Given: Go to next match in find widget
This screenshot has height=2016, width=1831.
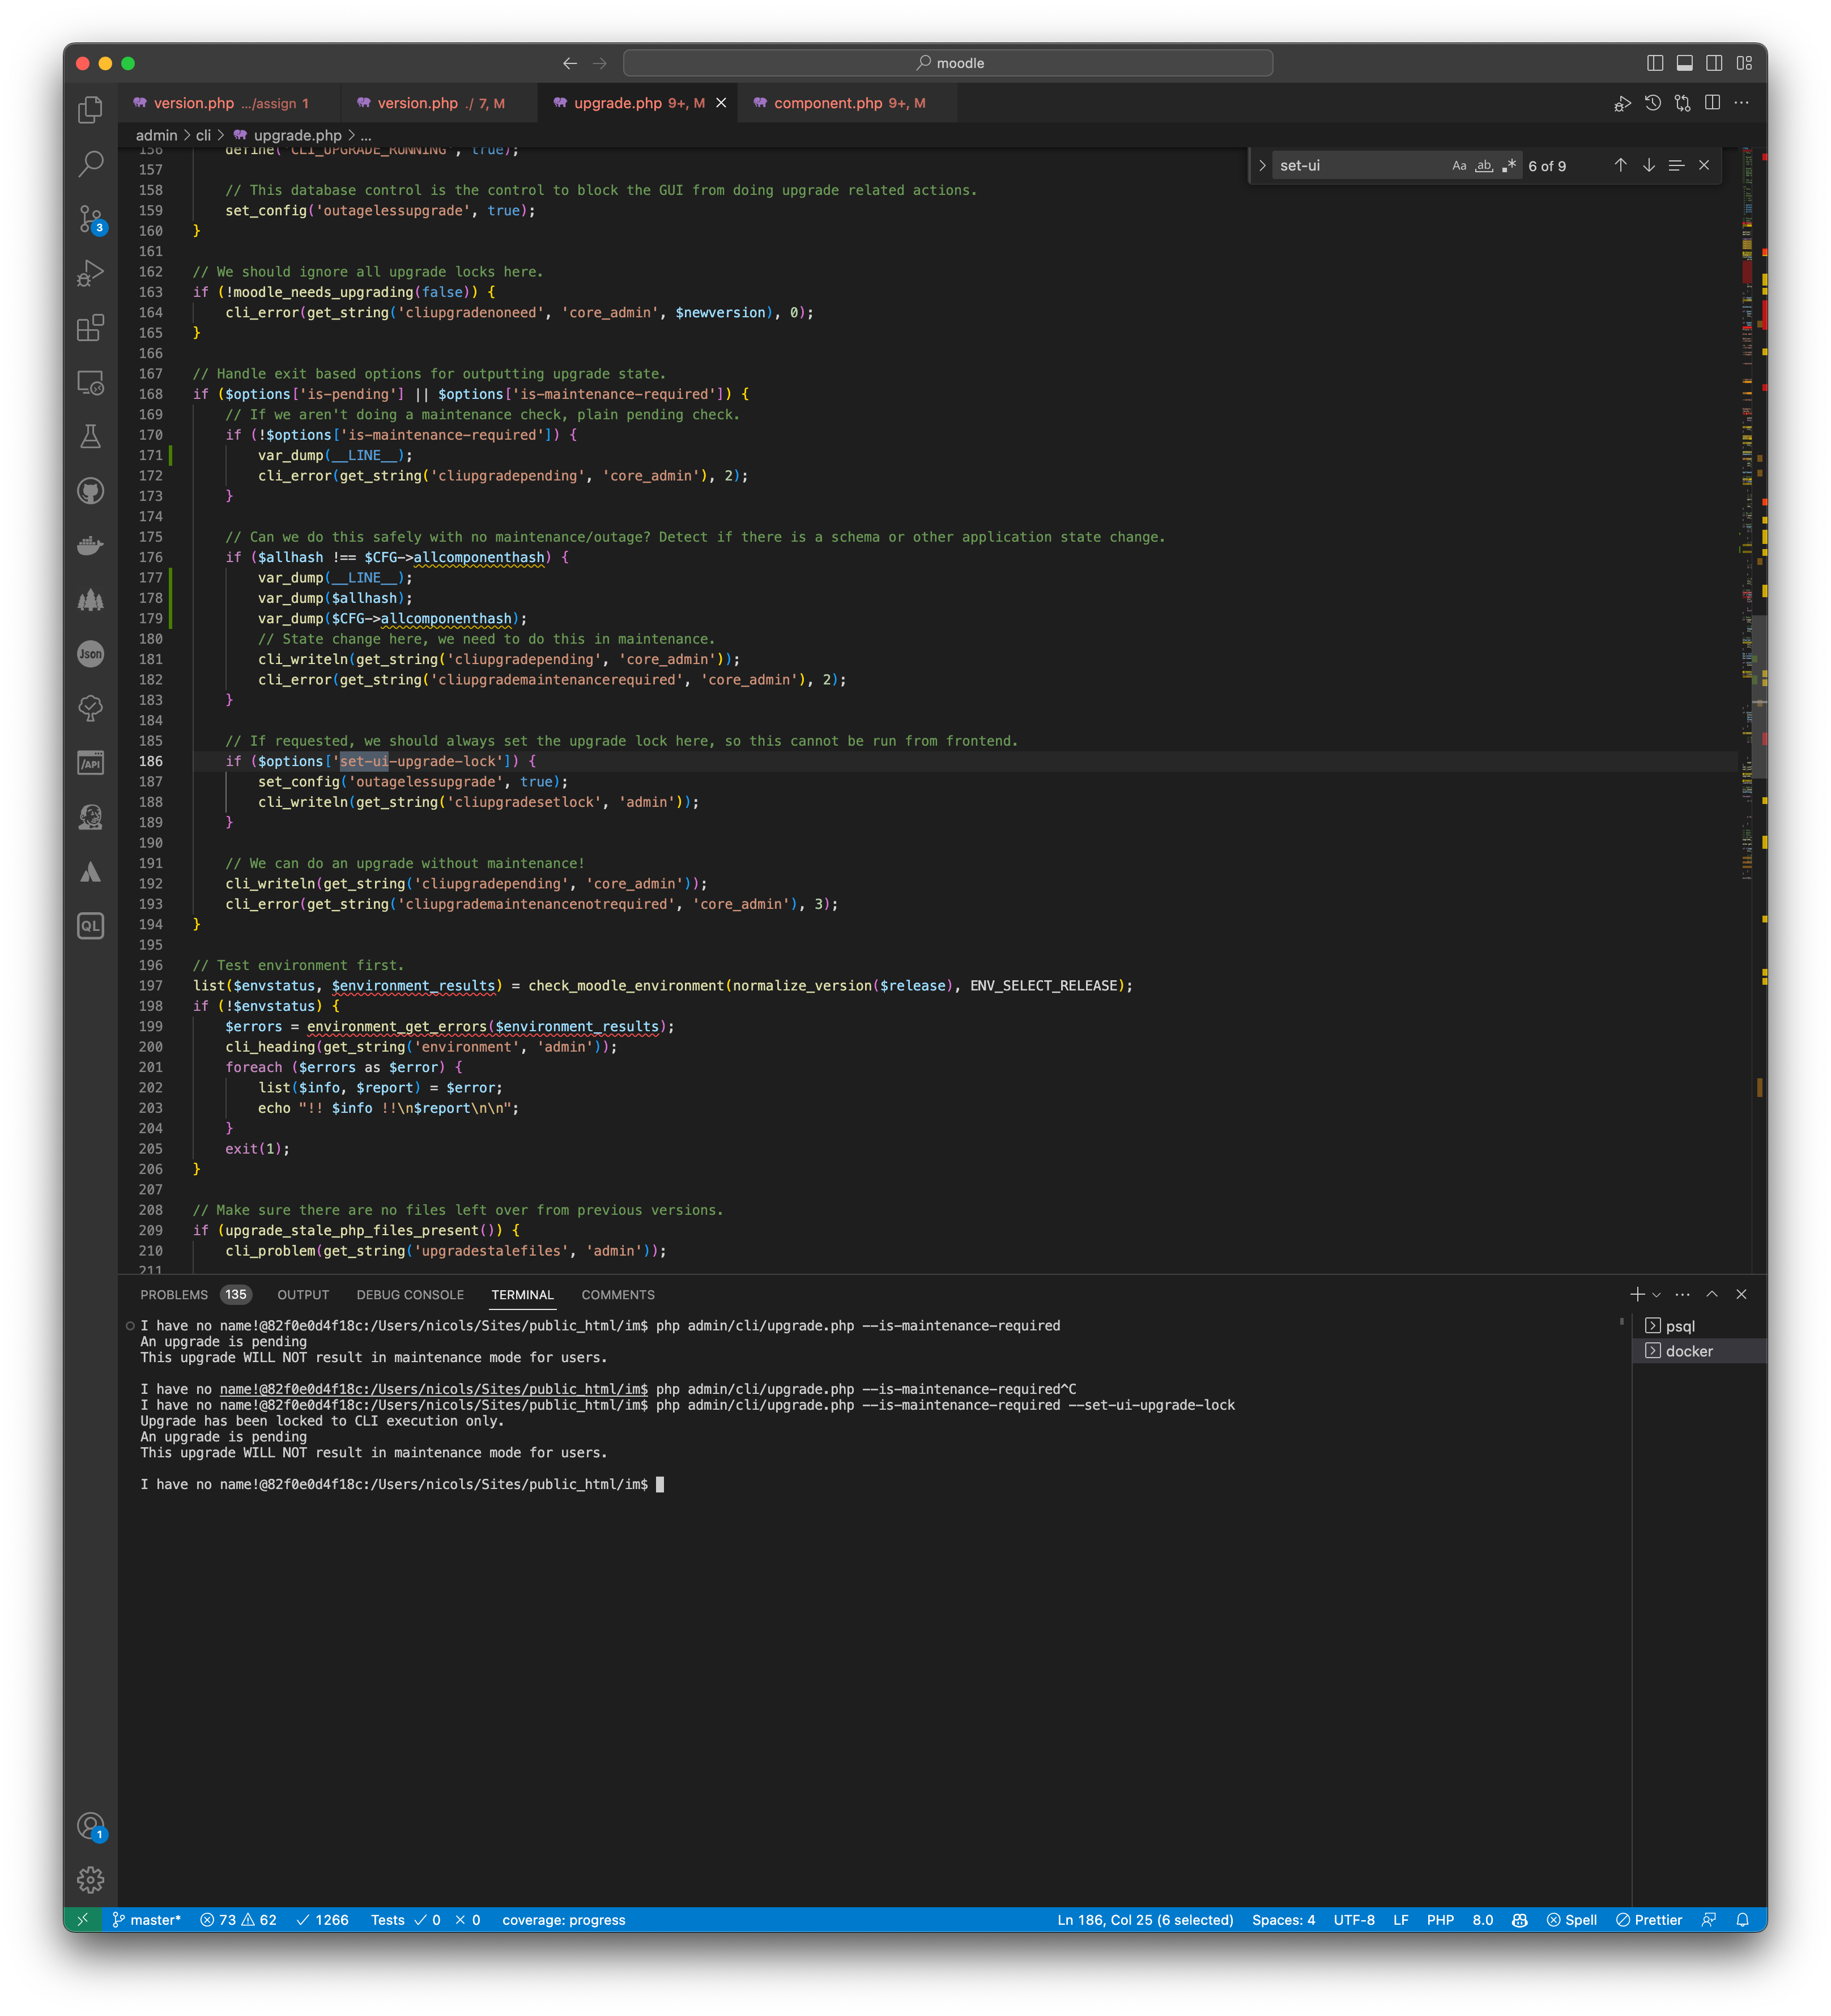Looking at the screenshot, I should [1649, 166].
